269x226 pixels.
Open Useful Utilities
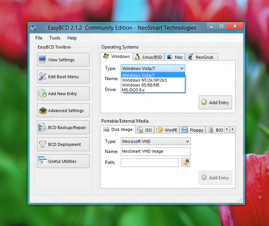tap(63, 161)
